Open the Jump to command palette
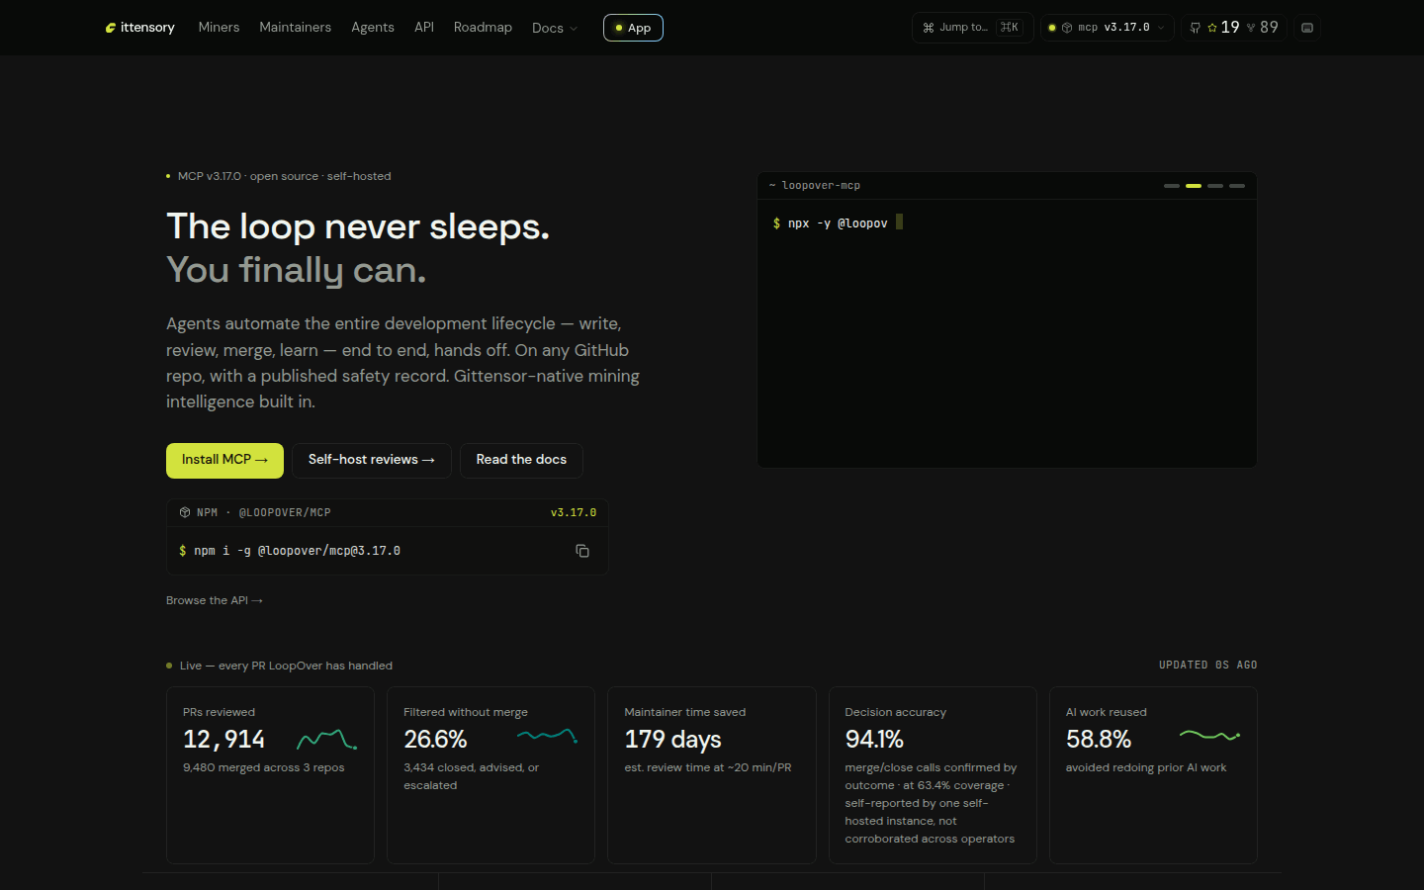The image size is (1424, 890). pos(972,28)
